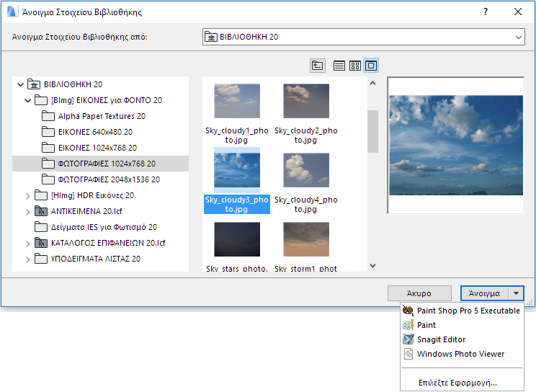
Task: Click the ΑΝΤΙΚΕΙΜΕΝΑ 20.lcf container icon
Action: [41, 211]
